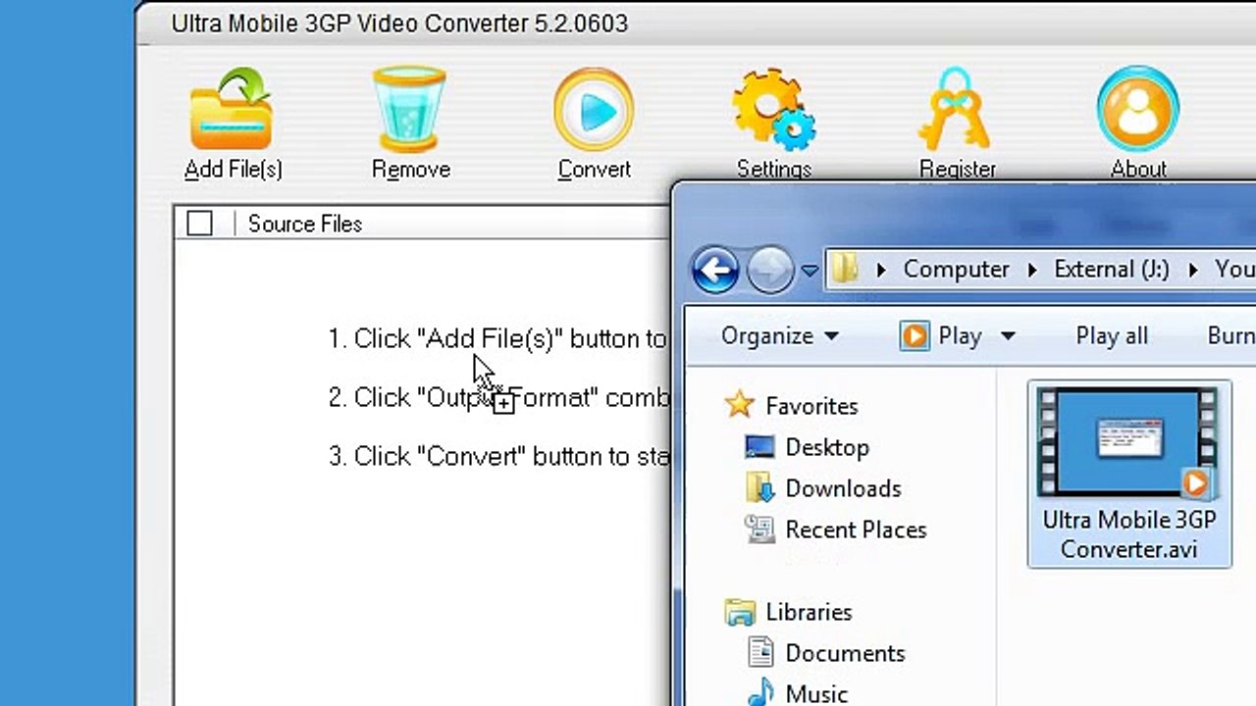
Task: Click the address bar folder icon
Action: pos(844,269)
